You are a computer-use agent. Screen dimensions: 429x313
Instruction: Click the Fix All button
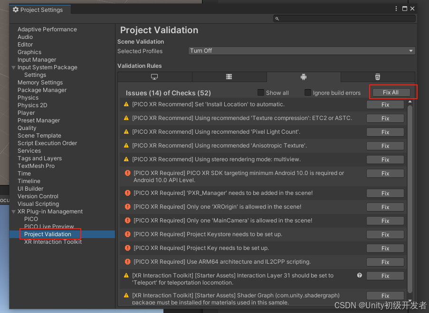click(x=391, y=92)
